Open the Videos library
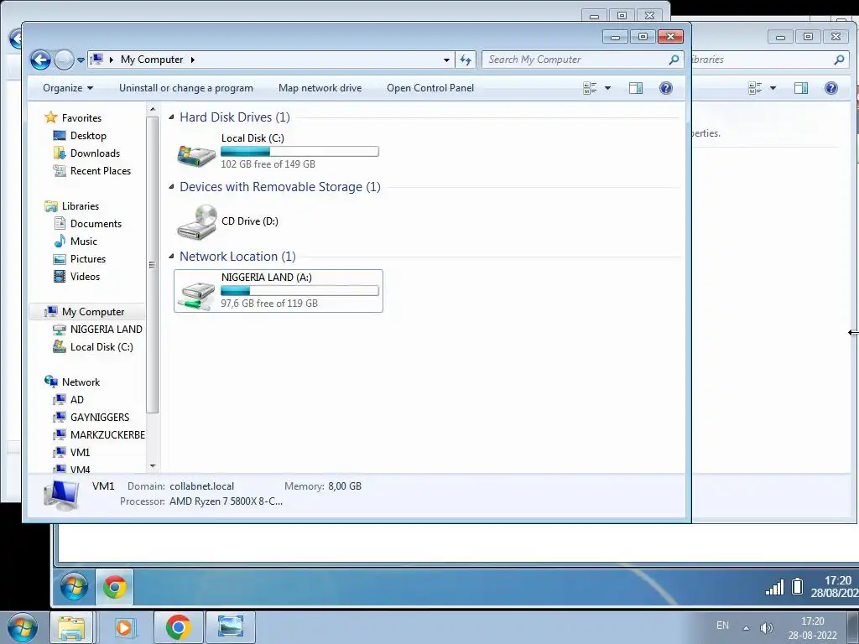The image size is (859, 644). 85,276
